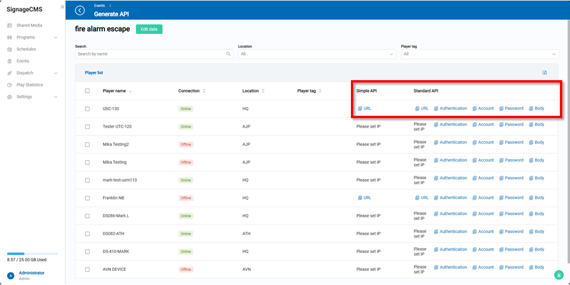The image size is (570, 285).
Task: Click the Search by name input field
Action: (151, 54)
